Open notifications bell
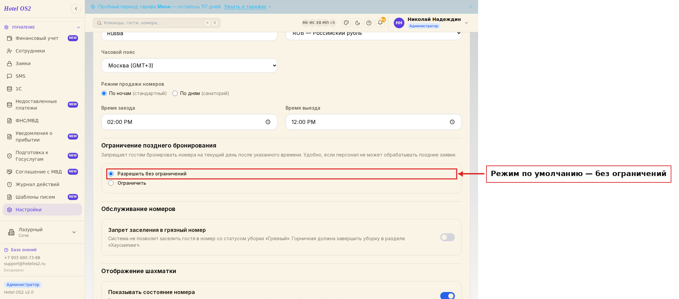Screen dimensions: 679x299 [380, 23]
